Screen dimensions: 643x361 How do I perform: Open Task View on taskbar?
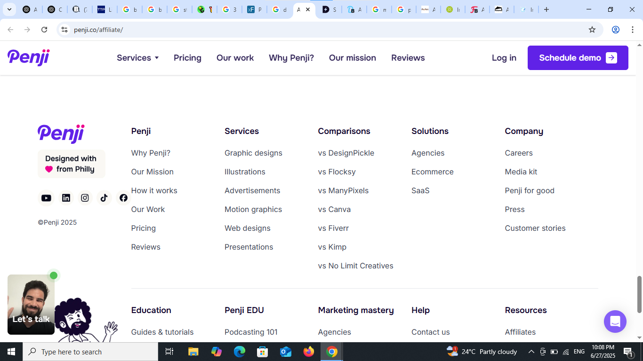169,352
